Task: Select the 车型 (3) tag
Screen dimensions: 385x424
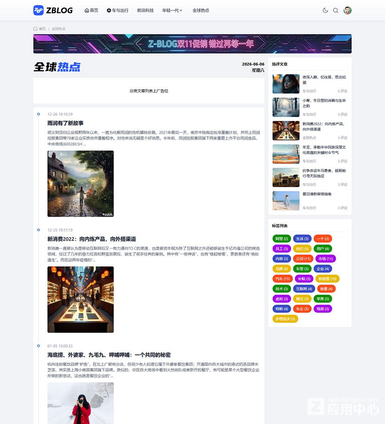Action: [x=302, y=269]
